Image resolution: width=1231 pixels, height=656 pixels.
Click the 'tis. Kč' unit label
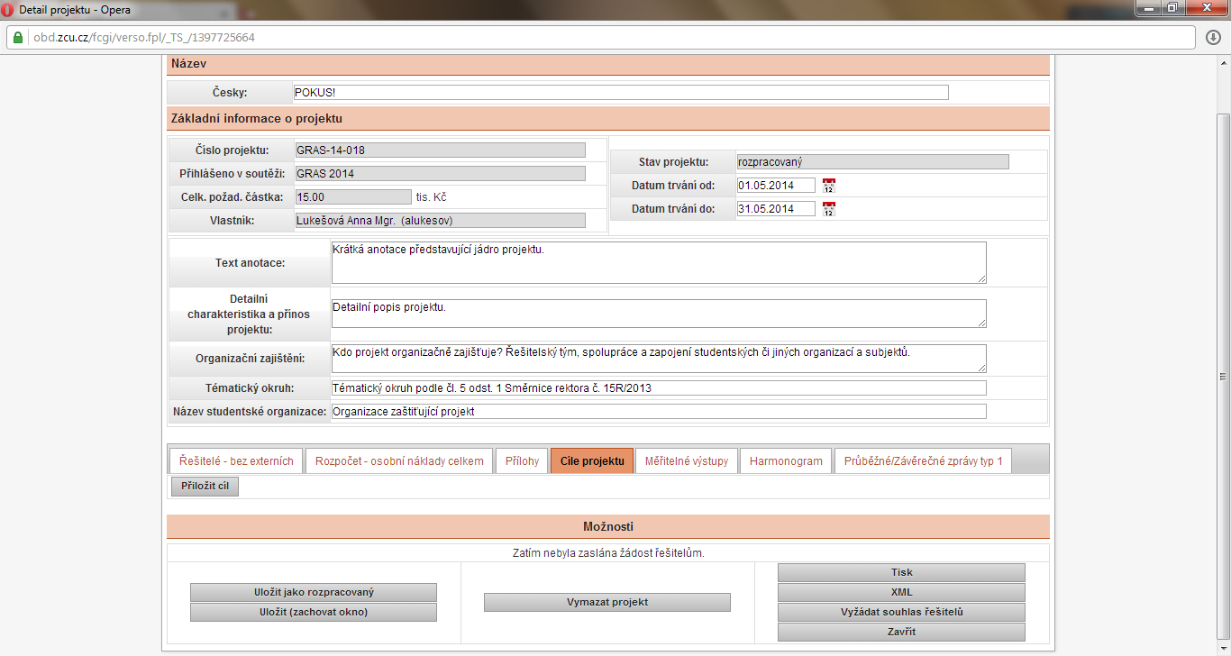coord(432,197)
